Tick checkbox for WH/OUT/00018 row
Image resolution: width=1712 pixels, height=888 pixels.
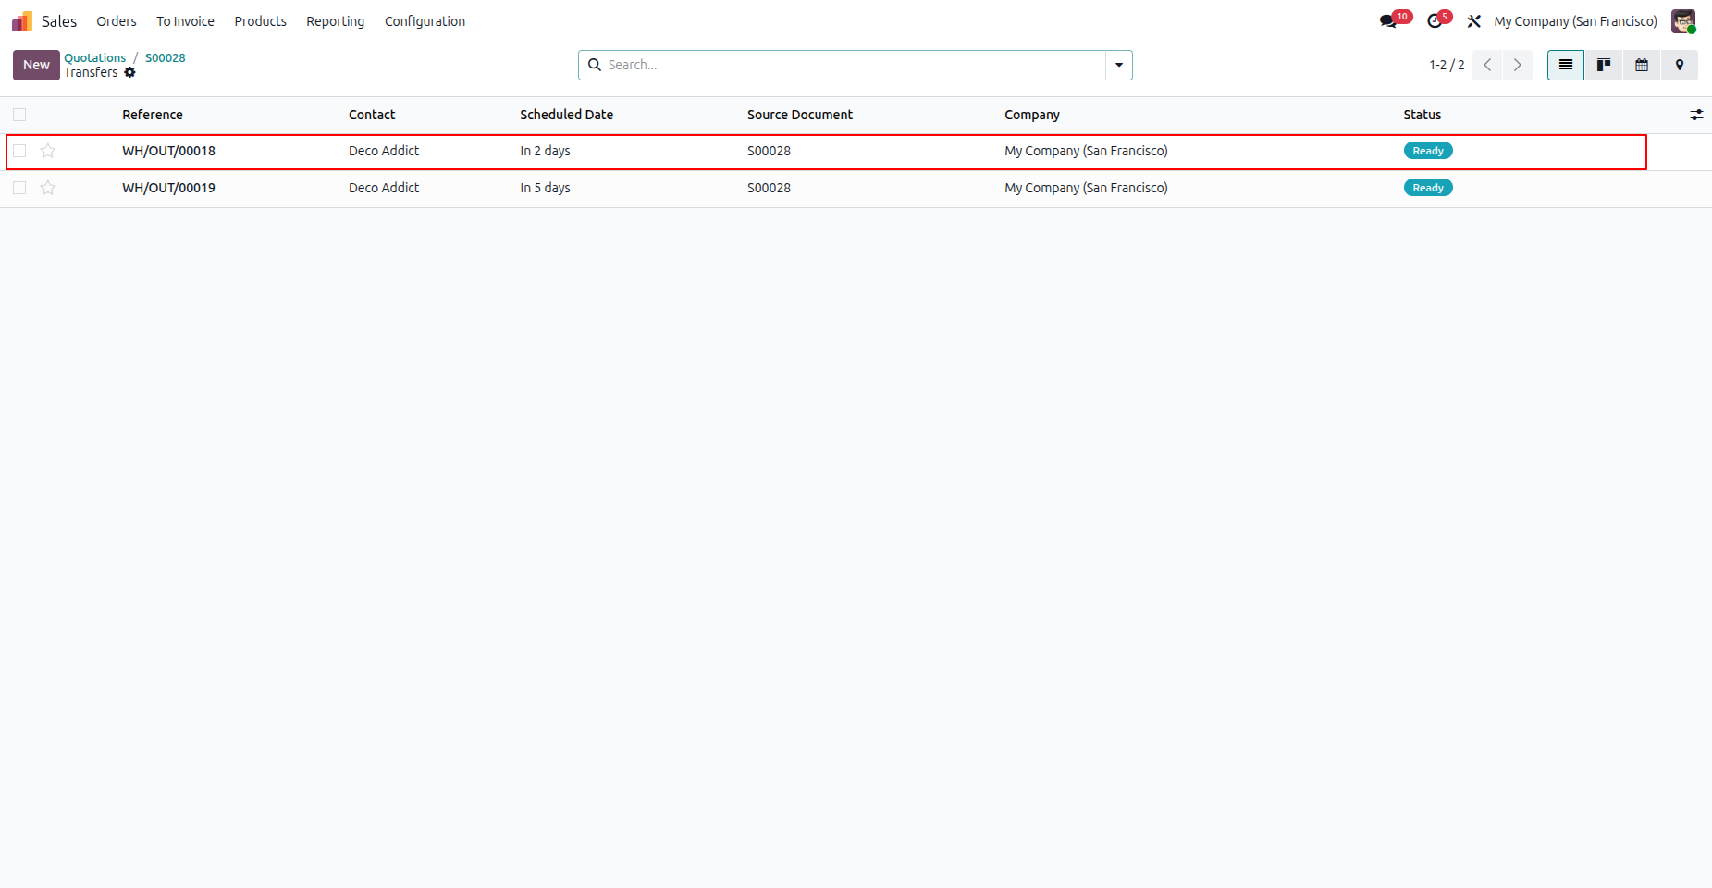(19, 151)
